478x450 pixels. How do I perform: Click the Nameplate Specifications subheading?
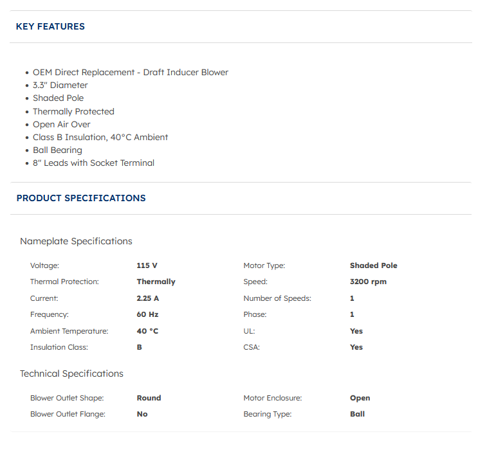pos(76,241)
